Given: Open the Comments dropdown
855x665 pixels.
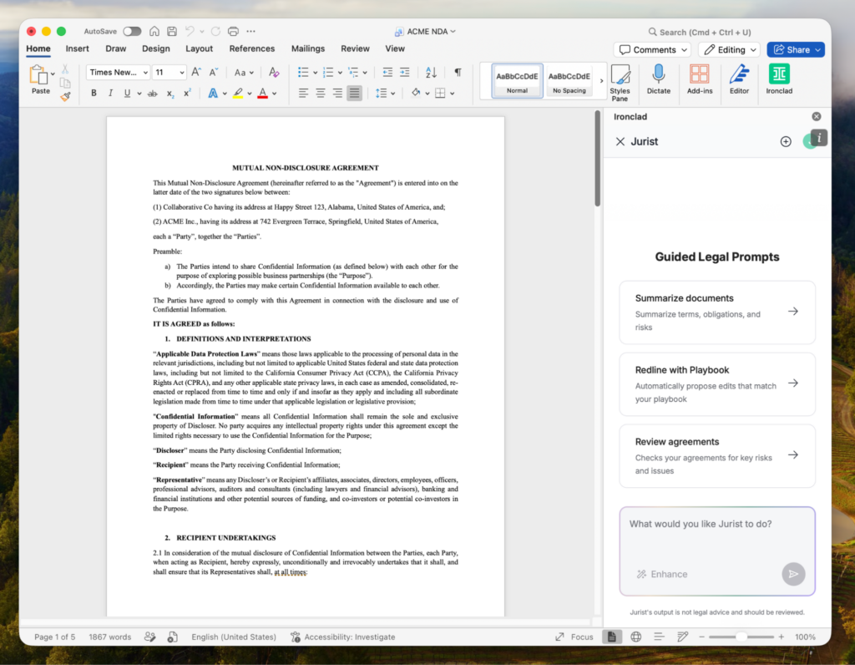Looking at the screenshot, I should [653, 49].
